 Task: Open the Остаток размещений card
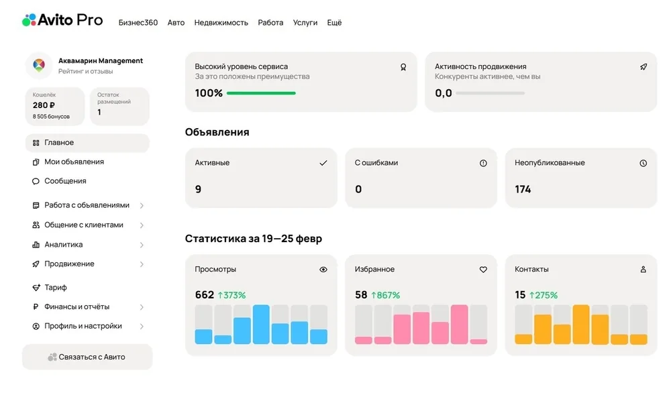click(x=120, y=107)
